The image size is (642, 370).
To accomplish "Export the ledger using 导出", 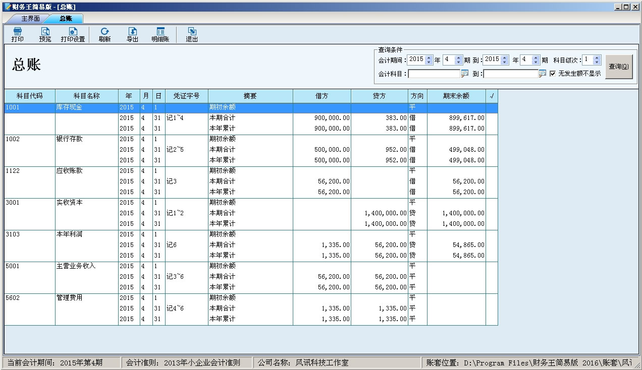I will tap(132, 34).
